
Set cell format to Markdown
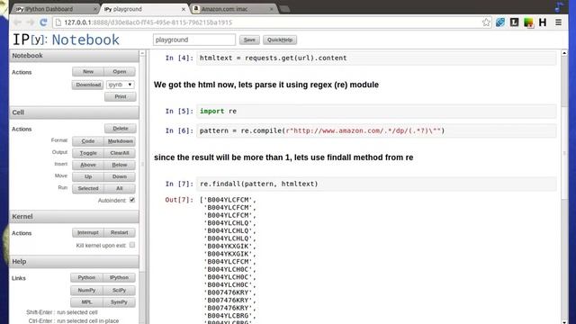pyautogui.click(x=120, y=141)
